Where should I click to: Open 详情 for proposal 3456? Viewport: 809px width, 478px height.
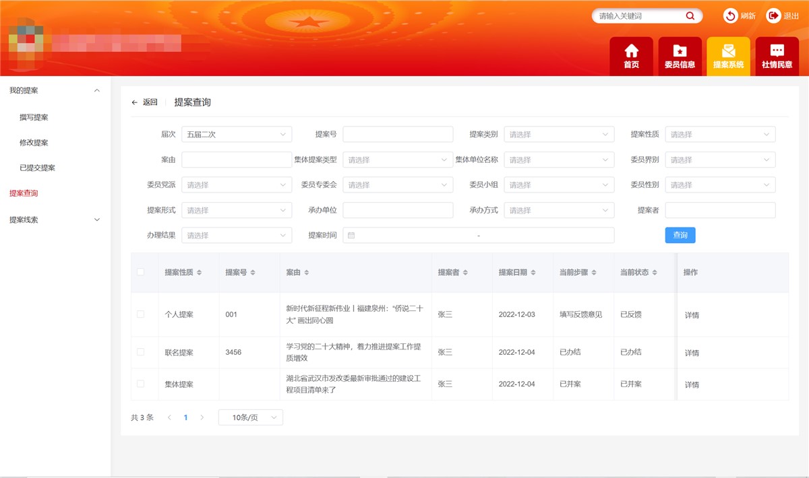point(692,353)
